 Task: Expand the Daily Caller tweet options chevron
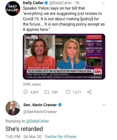point(103,3)
